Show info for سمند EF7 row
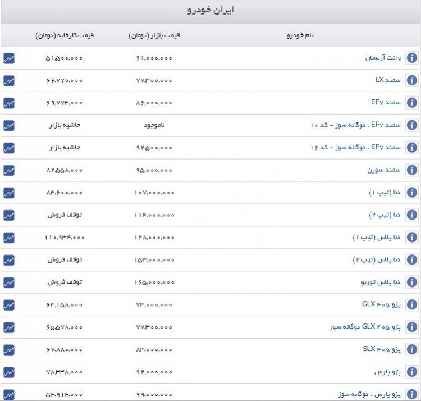 pos(411,103)
